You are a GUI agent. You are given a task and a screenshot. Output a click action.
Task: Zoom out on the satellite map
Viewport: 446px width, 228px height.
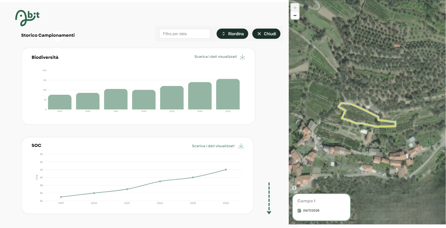[295, 16]
